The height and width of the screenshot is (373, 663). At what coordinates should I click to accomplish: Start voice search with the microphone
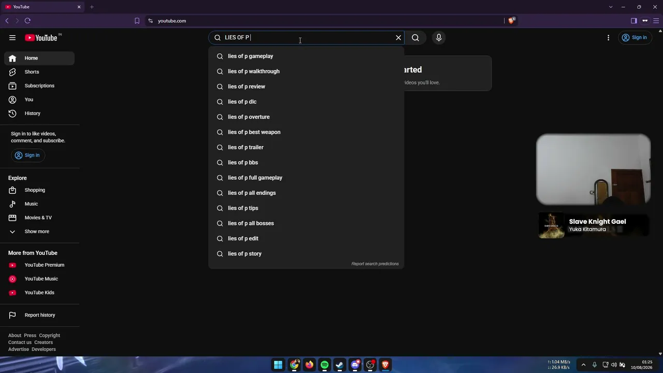pos(439,37)
